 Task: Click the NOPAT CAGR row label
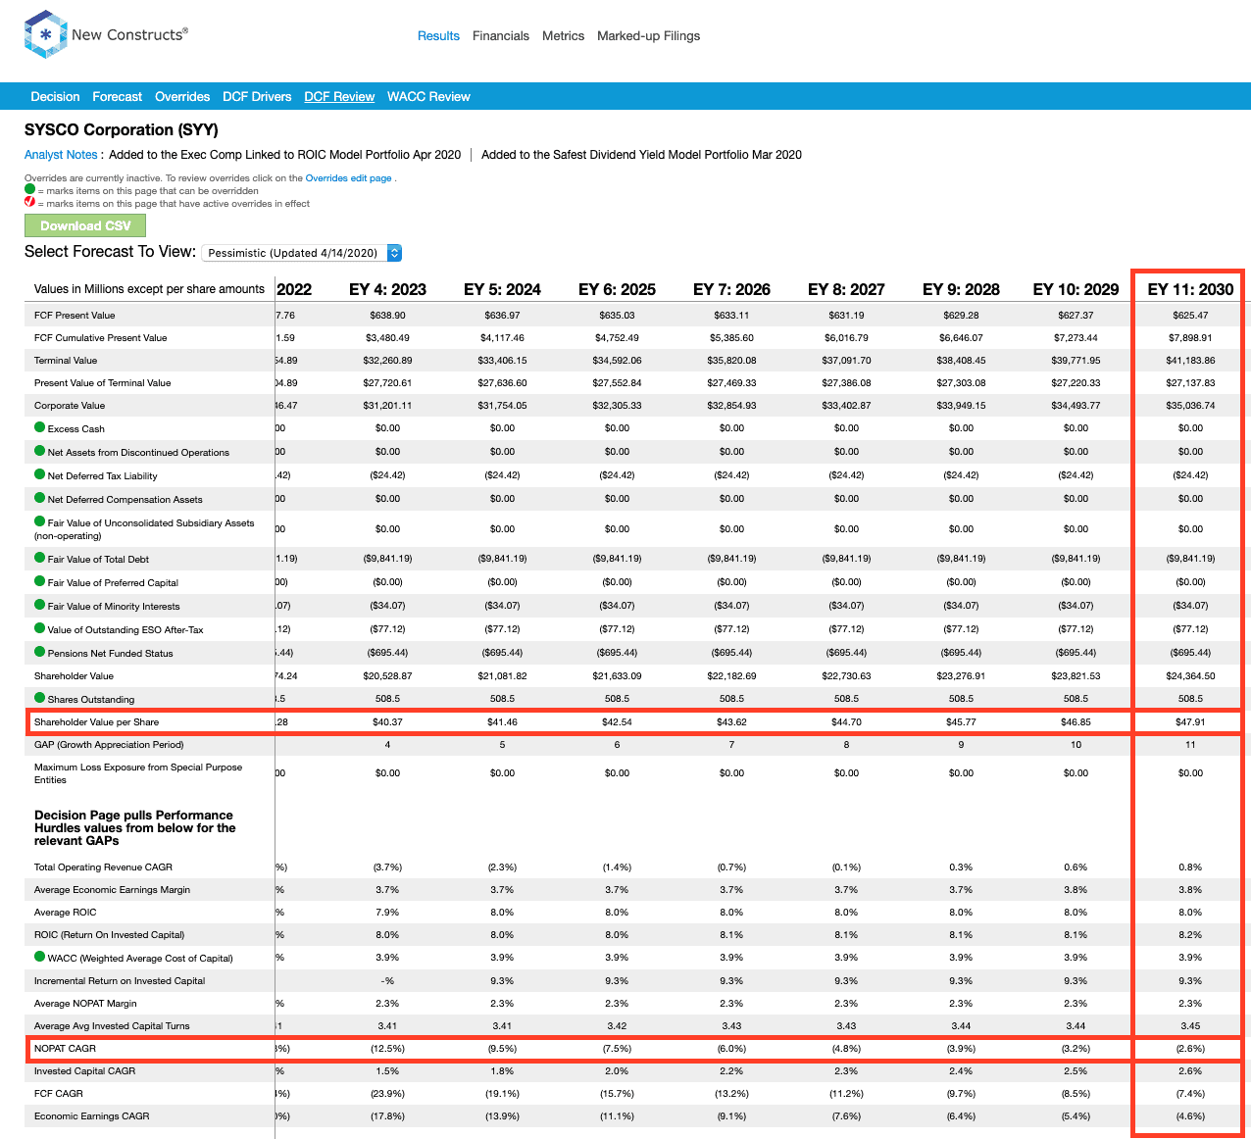[x=65, y=1048]
